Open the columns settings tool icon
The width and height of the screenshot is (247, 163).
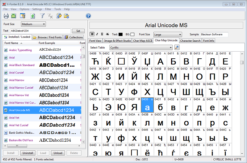23,16
